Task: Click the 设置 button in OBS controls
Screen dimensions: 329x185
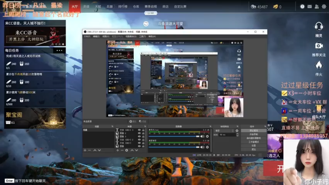Action: tap(254, 146)
